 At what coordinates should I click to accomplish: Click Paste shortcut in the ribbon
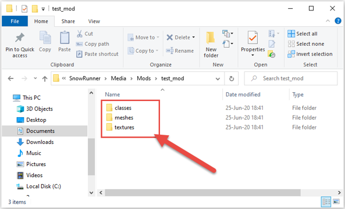coord(97,54)
